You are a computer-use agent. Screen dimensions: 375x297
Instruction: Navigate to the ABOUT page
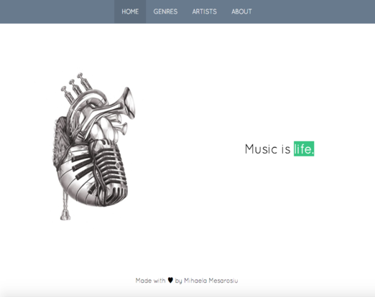(x=241, y=11)
